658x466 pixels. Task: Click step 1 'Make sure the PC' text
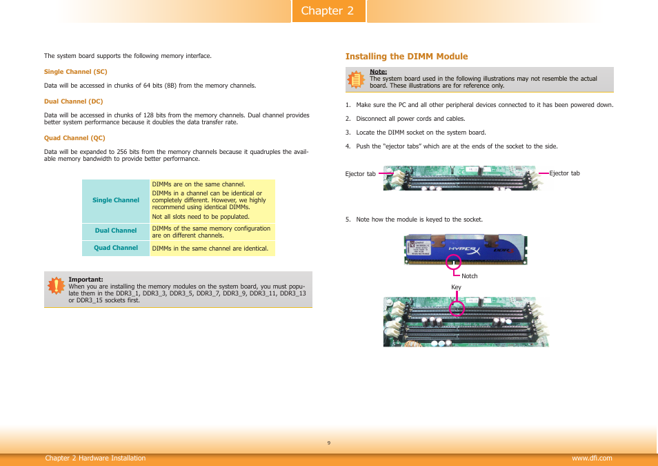[x=485, y=105]
